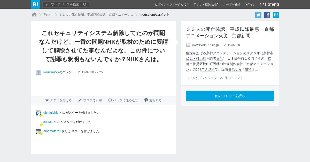Open mouseion user profile link
Viewport: 310px width, 162px height.
(x=51, y=72)
